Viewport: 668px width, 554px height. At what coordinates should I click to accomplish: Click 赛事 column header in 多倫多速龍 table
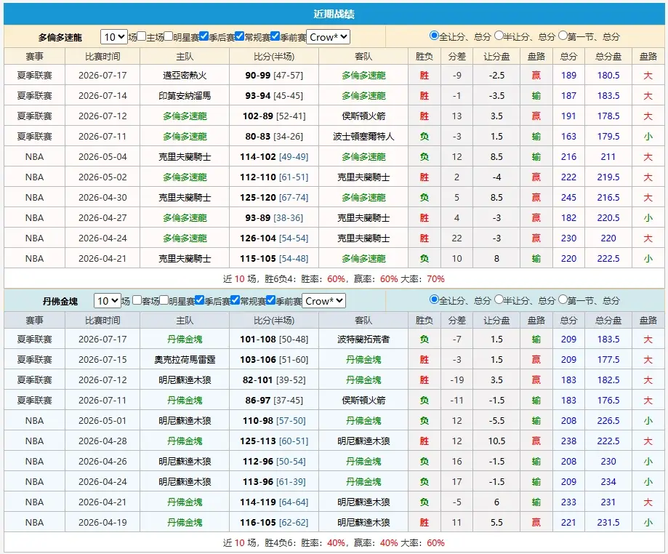34,56
